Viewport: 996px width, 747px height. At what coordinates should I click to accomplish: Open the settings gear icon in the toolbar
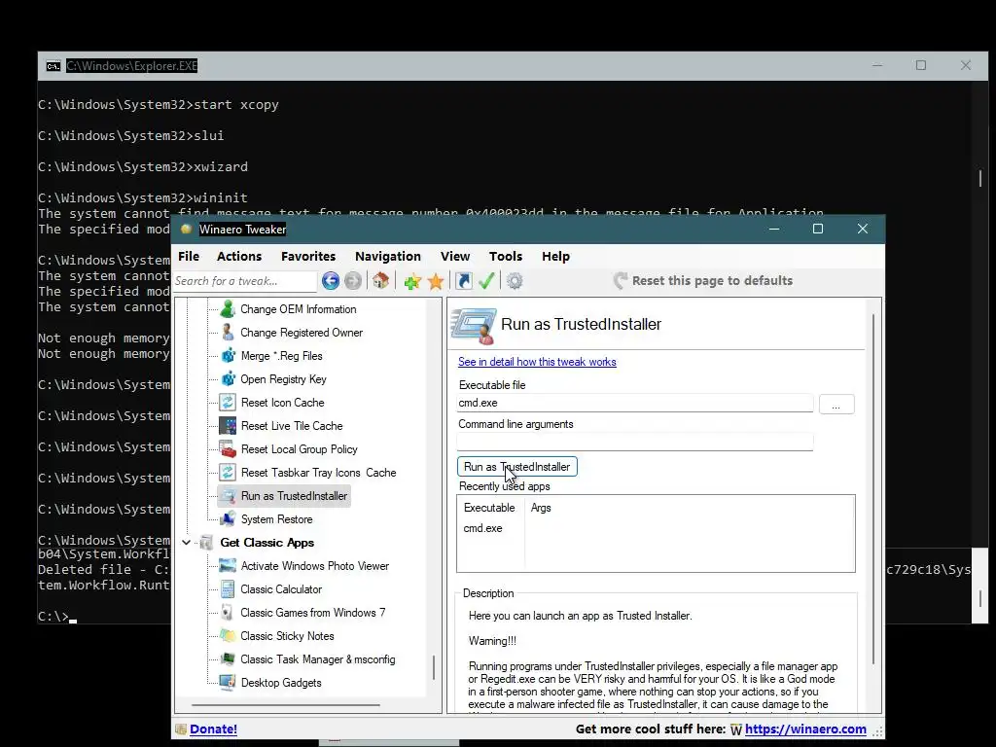tap(515, 281)
